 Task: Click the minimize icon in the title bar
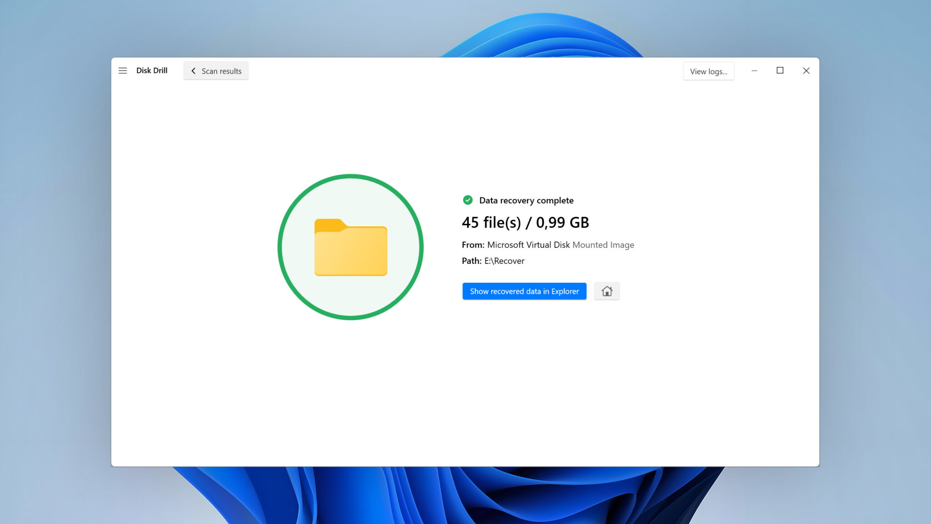point(754,71)
